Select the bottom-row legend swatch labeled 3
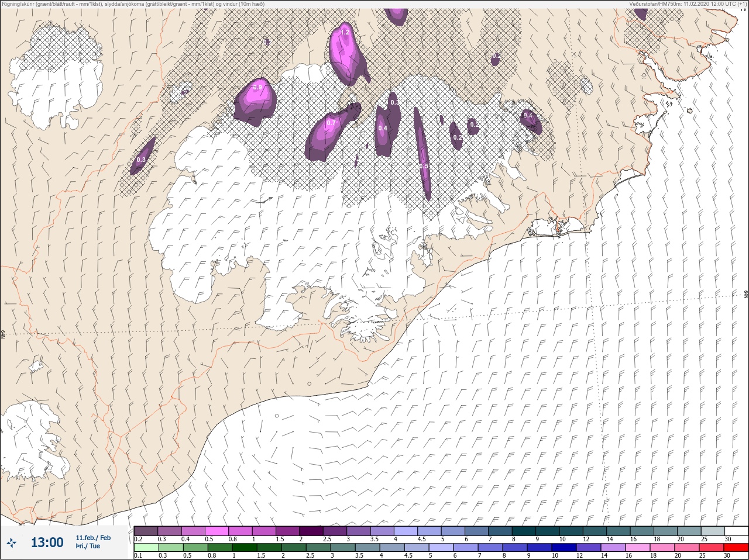This screenshot has height=560, width=749. point(343,548)
